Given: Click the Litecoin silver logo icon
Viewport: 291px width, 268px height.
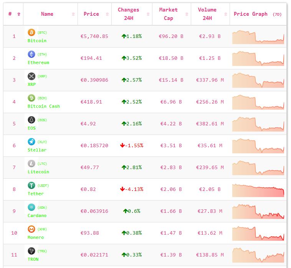Looking at the screenshot, I should 31,164.
